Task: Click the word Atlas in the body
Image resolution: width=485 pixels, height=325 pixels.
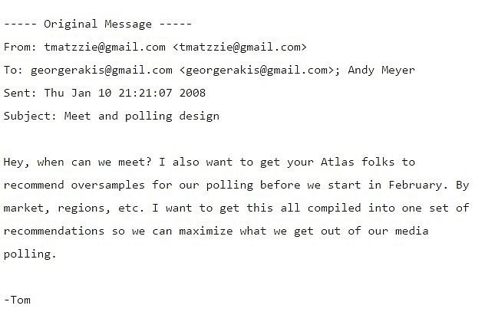Action: coord(338,162)
